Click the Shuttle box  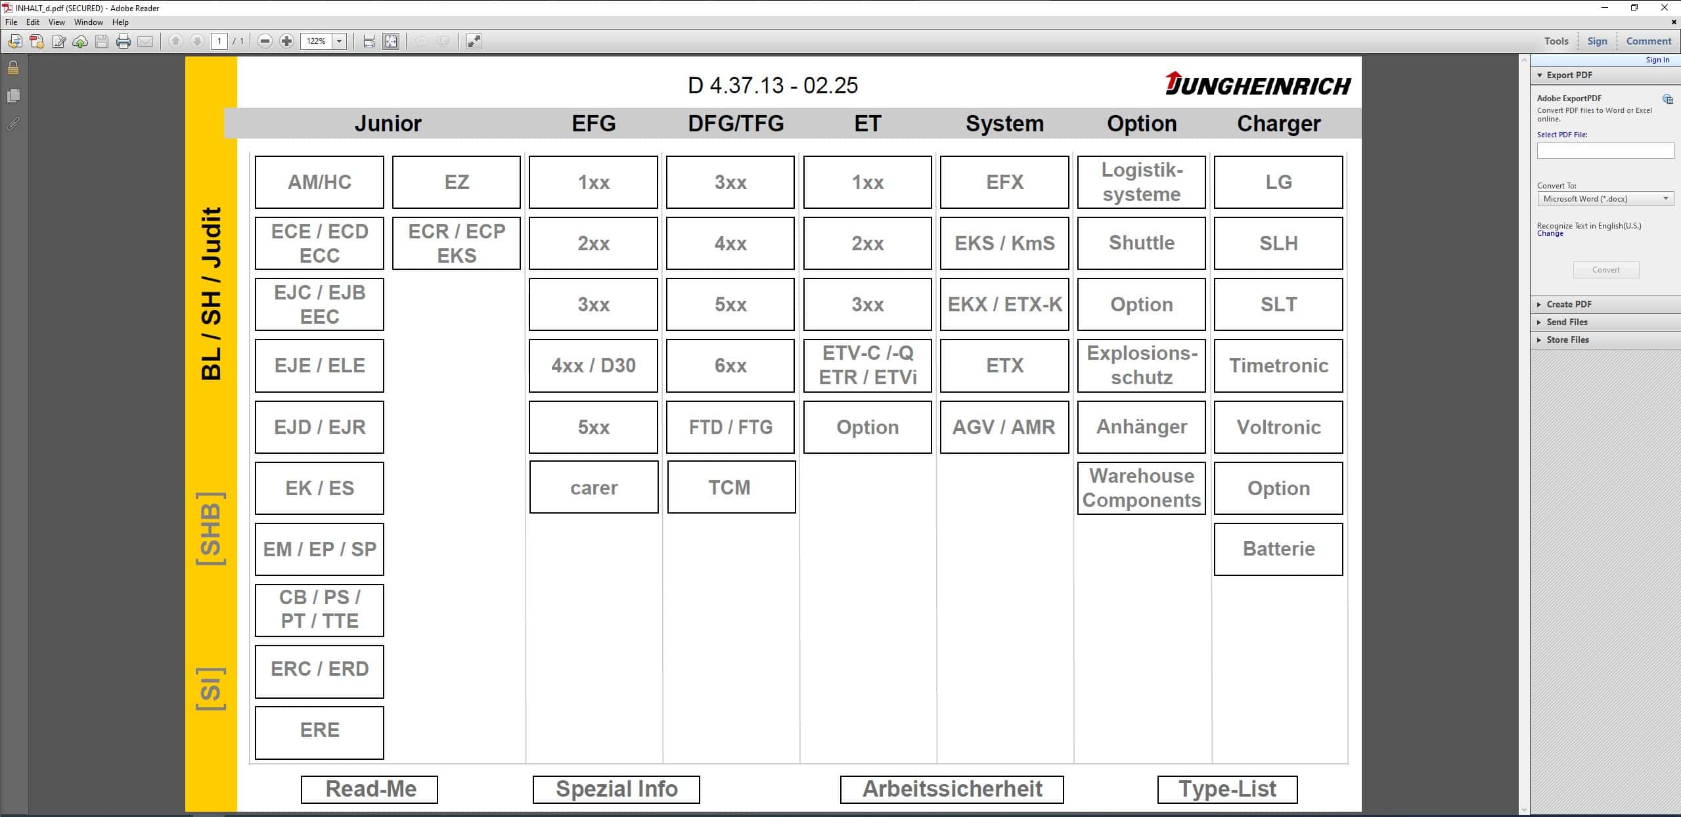(1142, 244)
